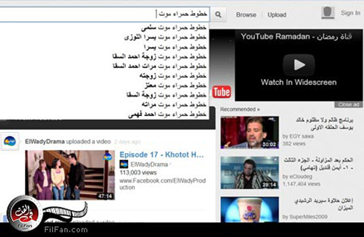
Task: Select suggestion ending with زوجة احمد السقا
Action: [x=160, y=56]
